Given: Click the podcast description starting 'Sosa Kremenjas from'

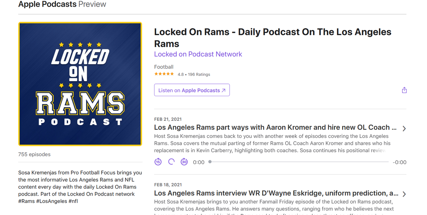Looking at the screenshot, I should click(80, 187).
